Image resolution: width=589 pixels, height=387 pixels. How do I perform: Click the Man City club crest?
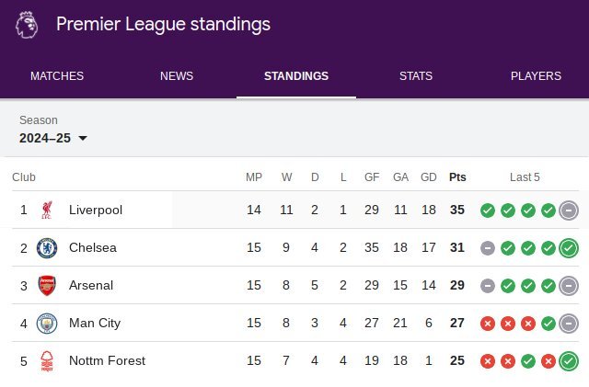click(47, 324)
